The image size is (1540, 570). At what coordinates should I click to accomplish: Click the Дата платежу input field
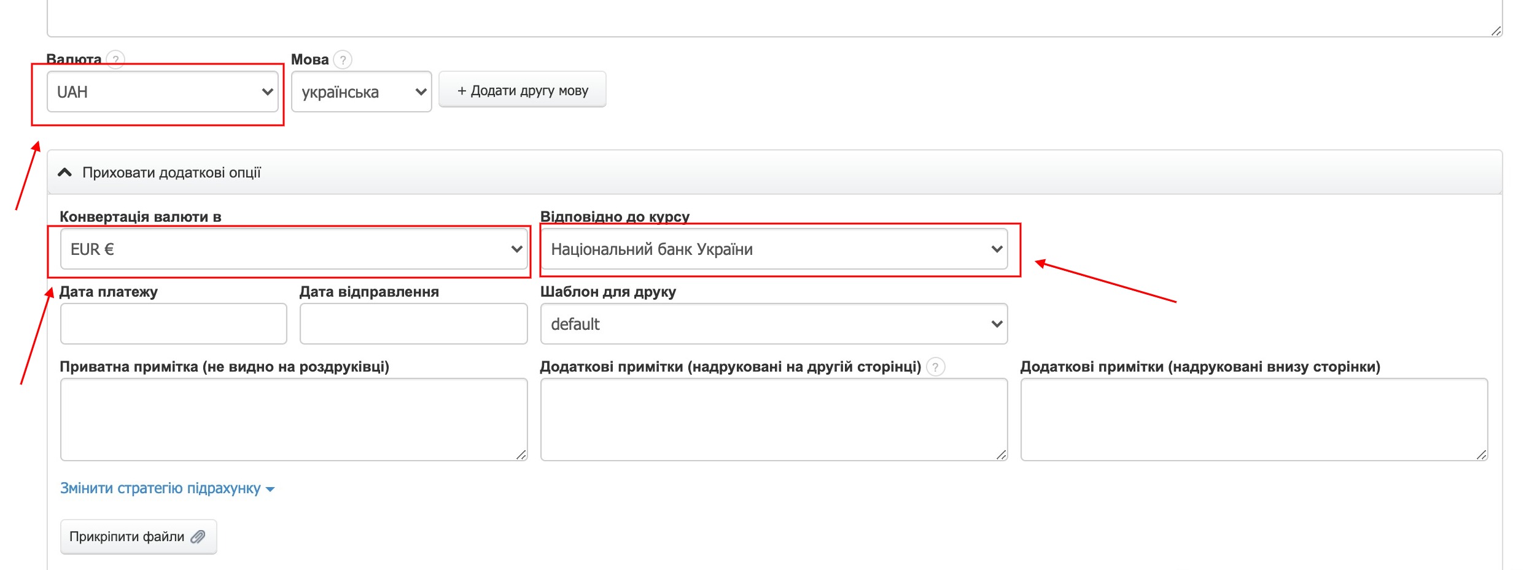pos(173,324)
